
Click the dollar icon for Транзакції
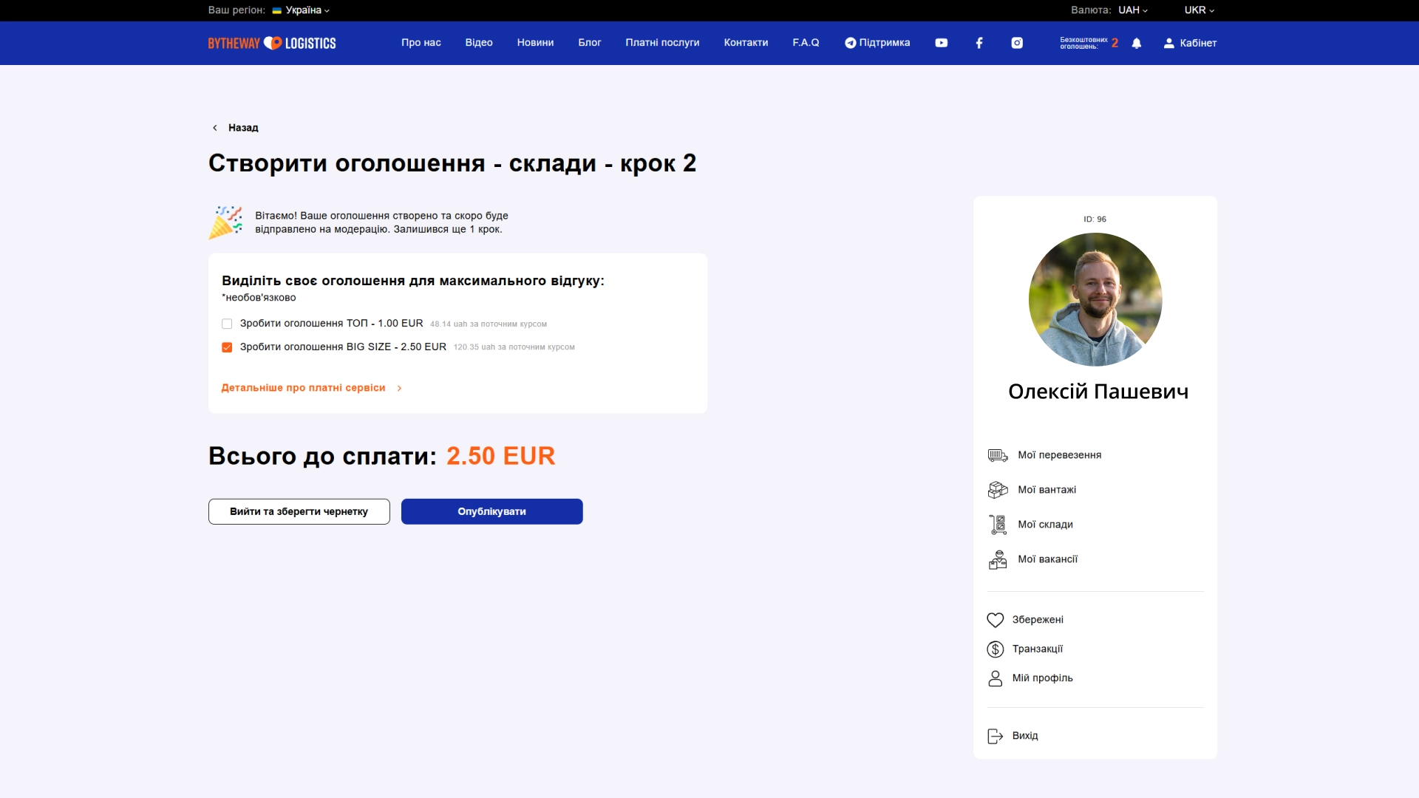coord(996,649)
